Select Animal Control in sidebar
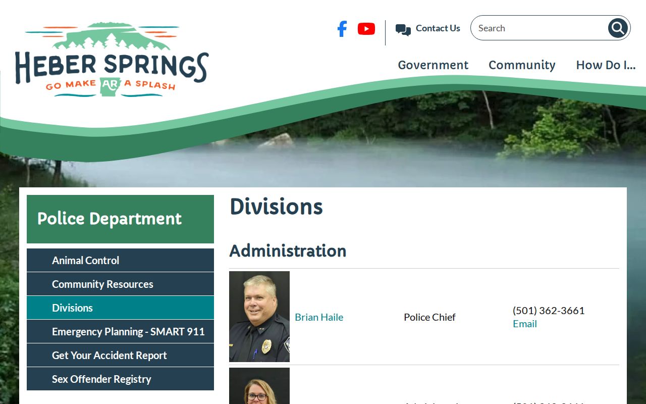This screenshot has height=404, width=646. click(x=120, y=260)
